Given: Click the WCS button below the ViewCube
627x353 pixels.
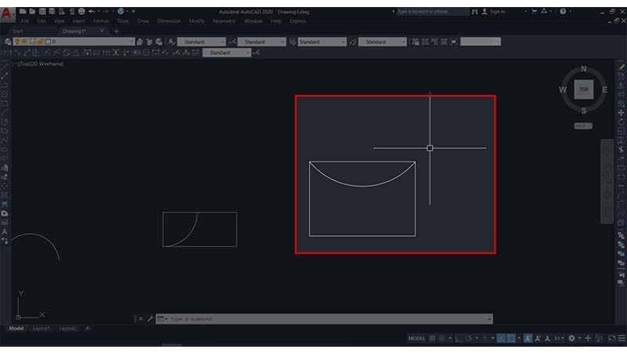Looking at the screenshot, I should point(583,126).
